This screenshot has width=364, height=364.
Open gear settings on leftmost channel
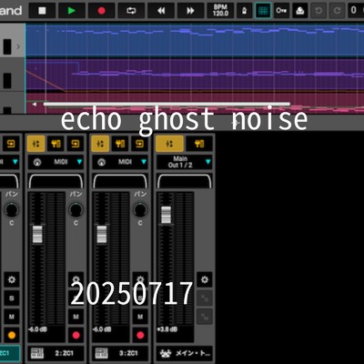point(12,279)
